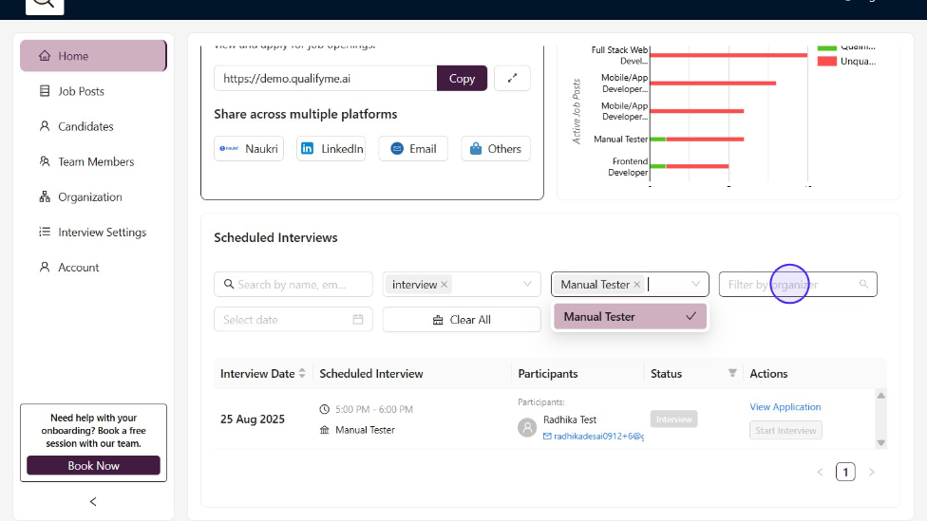The height and width of the screenshot is (522, 927).
Task: Click the Status column filter icon
Action: 732,374
